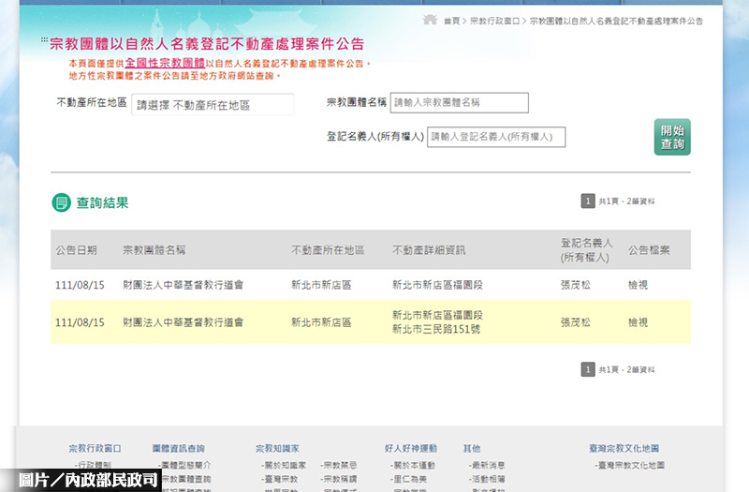Click the 公告日期 column header
The width and height of the screenshot is (749, 492).
coord(76,250)
